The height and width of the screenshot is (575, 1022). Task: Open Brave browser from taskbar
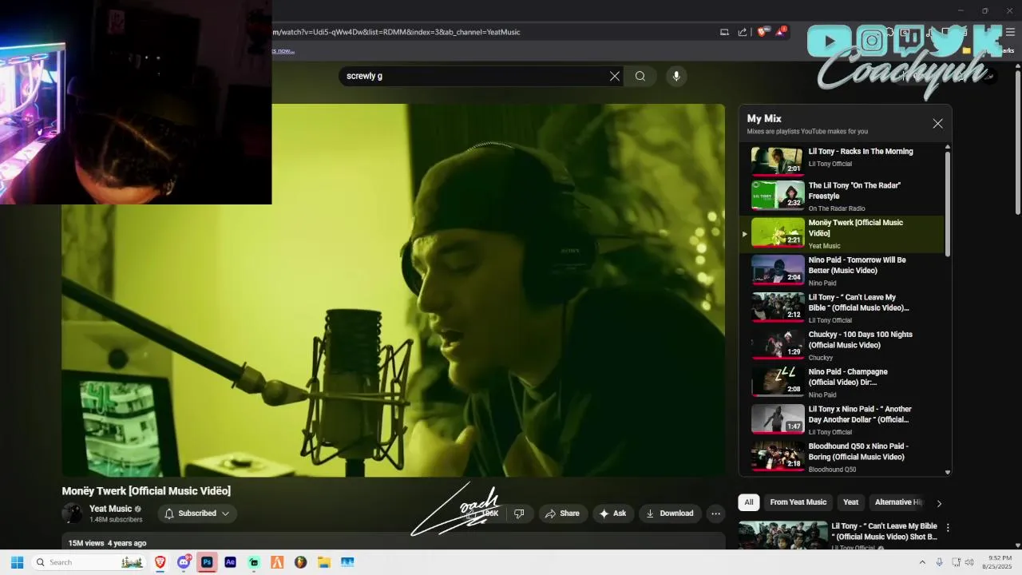point(160,562)
